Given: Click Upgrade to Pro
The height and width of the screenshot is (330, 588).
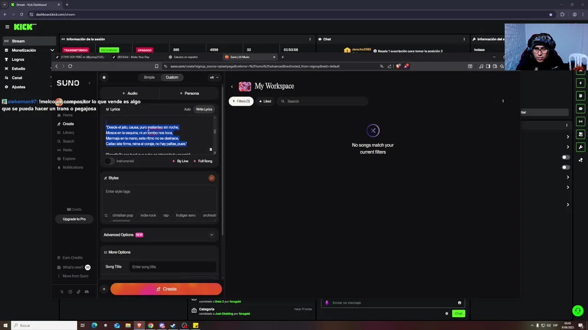Looking at the screenshot, I should tap(74, 219).
